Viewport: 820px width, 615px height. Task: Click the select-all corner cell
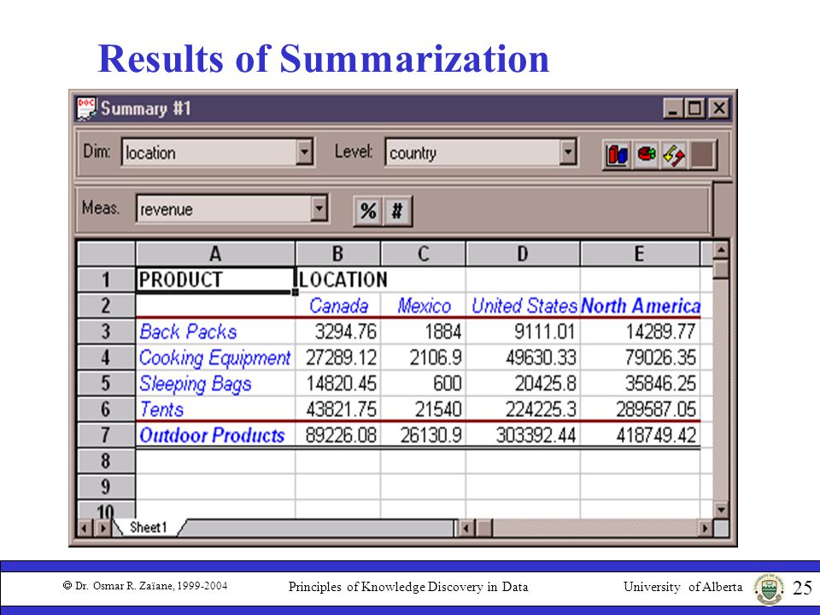(106, 255)
